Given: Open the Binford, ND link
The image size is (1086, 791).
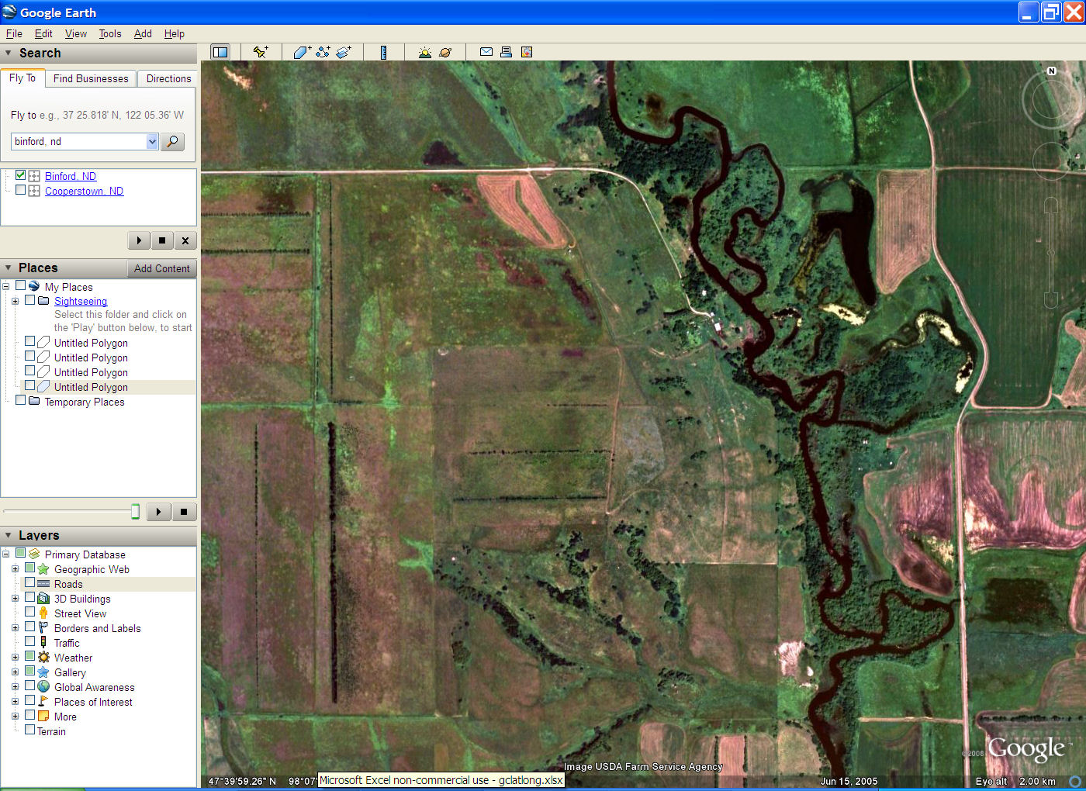Looking at the screenshot, I should (71, 176).
